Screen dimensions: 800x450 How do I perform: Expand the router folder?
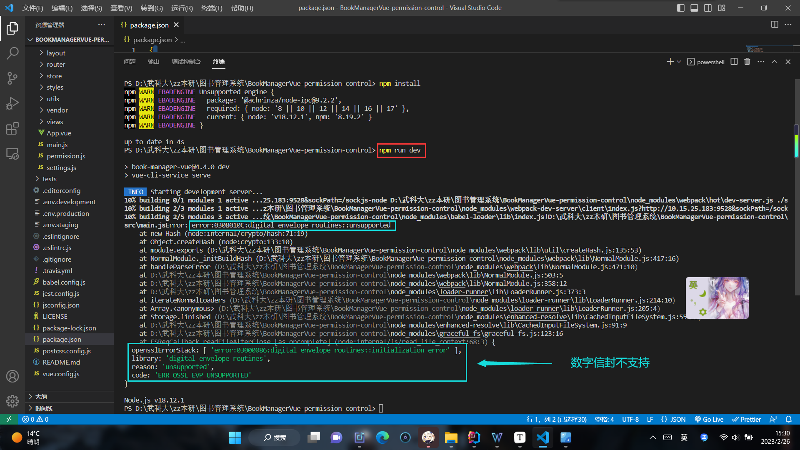(56, 64)
